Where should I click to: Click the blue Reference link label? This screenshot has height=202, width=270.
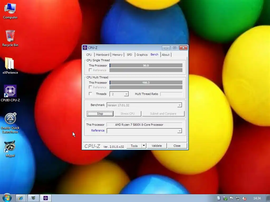coord(98,130)
